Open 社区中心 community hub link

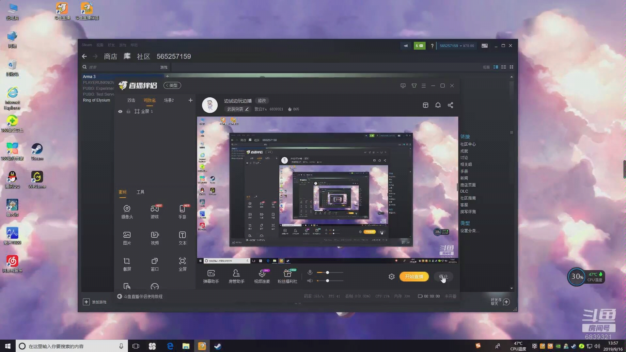(x=468, y=144)
